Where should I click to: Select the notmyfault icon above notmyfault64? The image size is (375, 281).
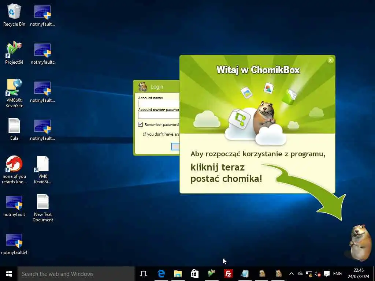[14, 206]
